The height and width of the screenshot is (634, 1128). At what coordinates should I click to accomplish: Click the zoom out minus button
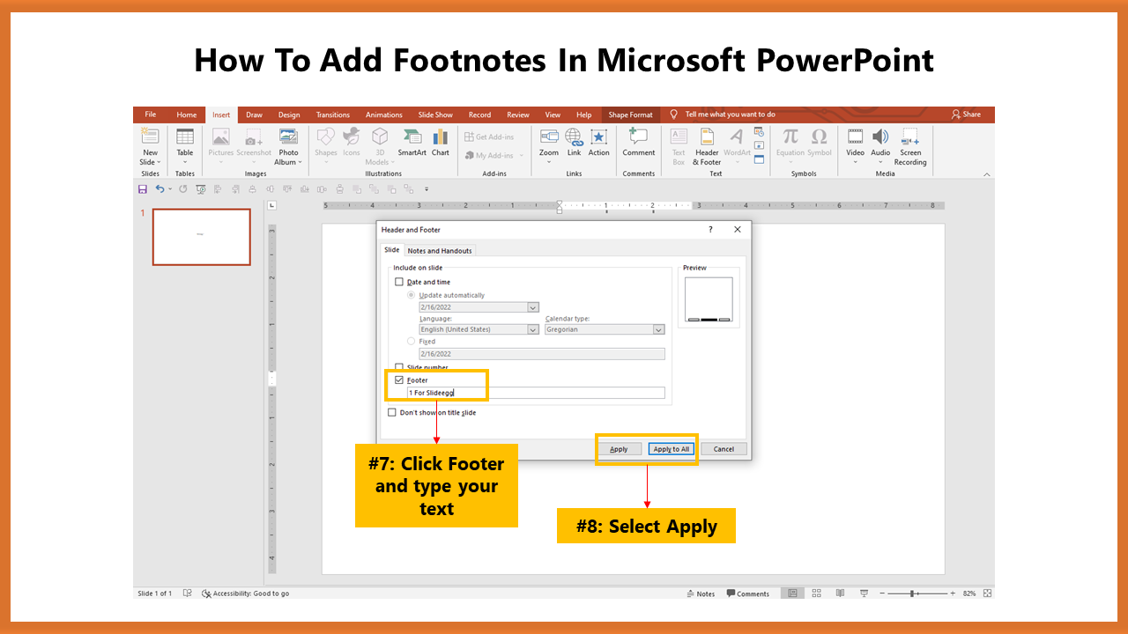882,593
